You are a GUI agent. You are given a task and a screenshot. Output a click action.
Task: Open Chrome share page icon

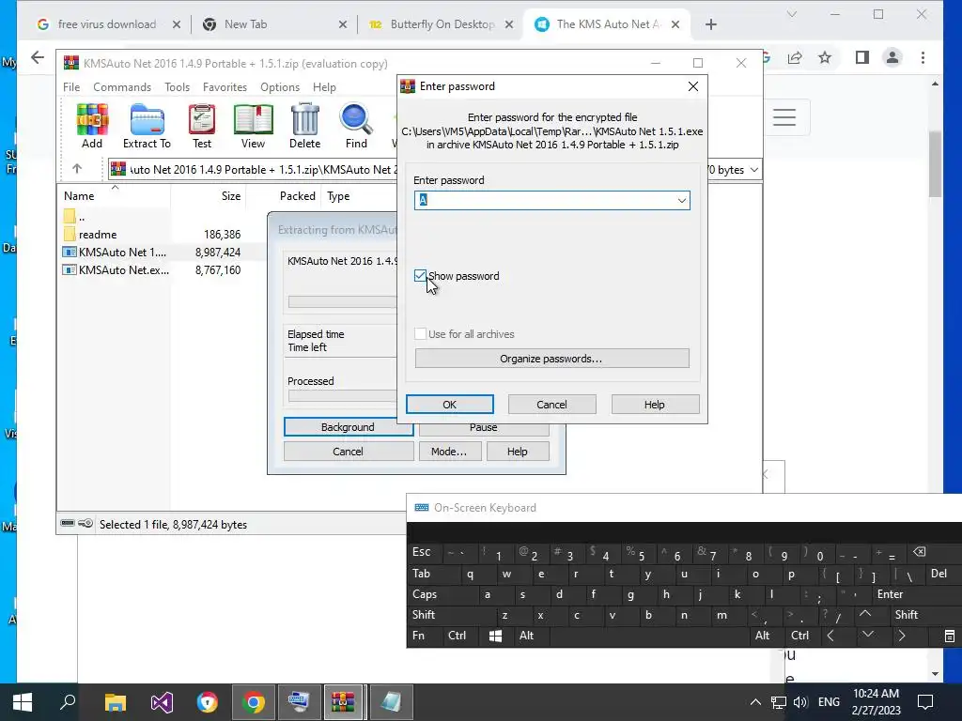tap(795, 57)
